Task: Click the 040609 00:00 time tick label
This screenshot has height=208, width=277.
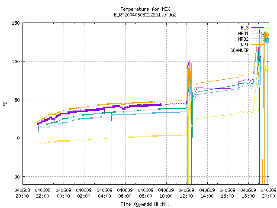Action: pos(64,193)
